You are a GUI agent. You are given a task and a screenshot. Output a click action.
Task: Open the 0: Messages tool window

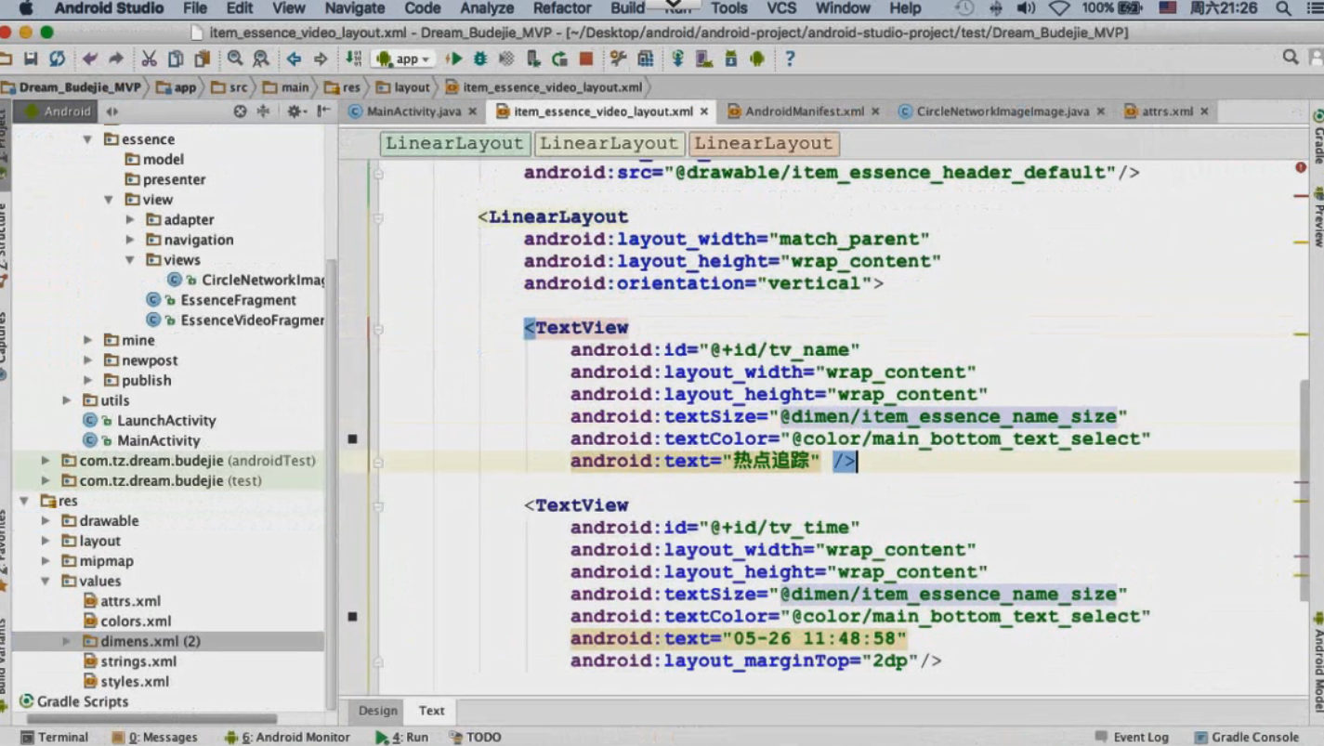154,737
